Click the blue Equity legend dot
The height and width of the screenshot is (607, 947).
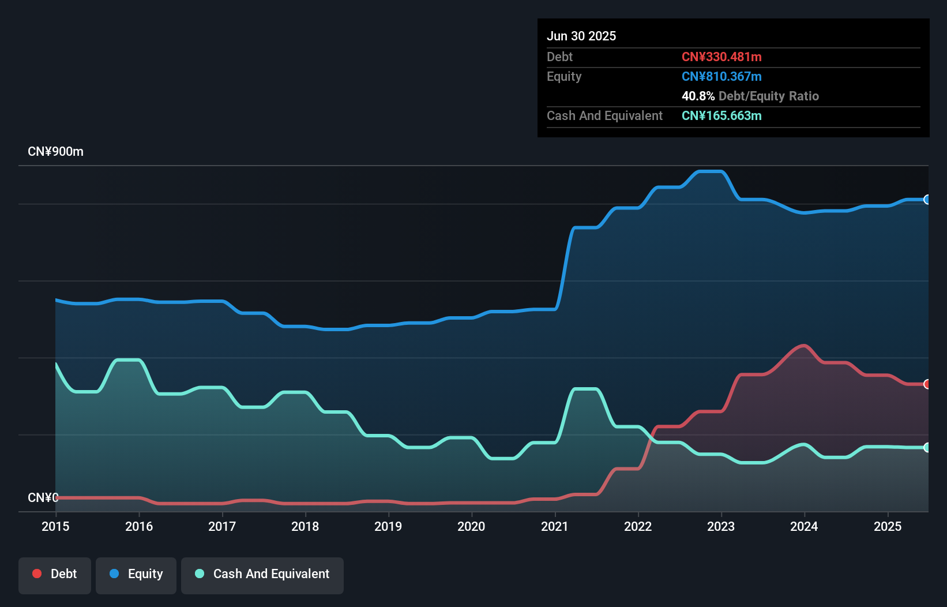point(114,574)
